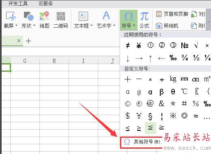Open the 公式 formula editor

point(144,20)
